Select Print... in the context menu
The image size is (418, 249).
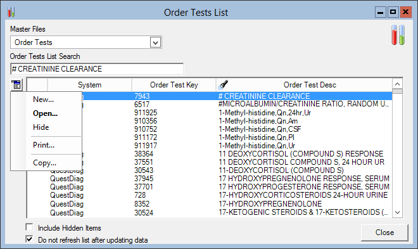click(44, 145)
